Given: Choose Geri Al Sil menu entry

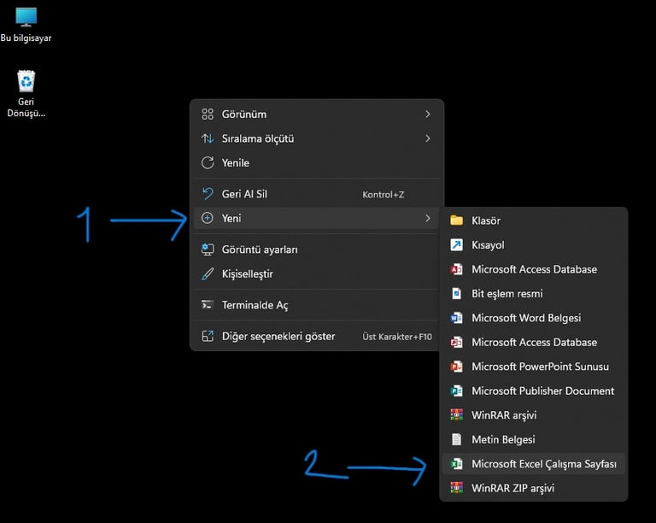Looking at the screenshot, I should (316, 194).
